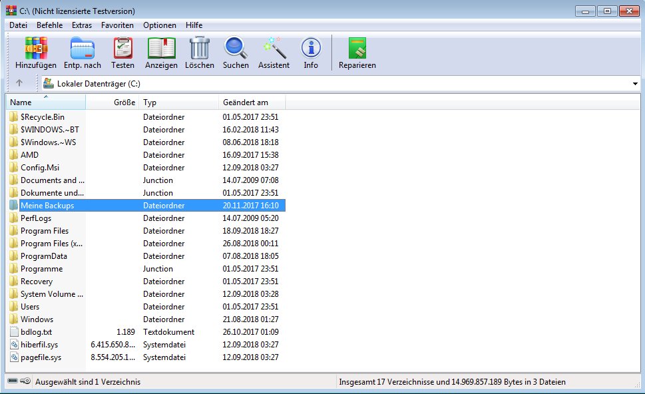The width and height of the screenshot is (645, 394).
Task: Click the drive icon in status bar
Action: point(13,381)
